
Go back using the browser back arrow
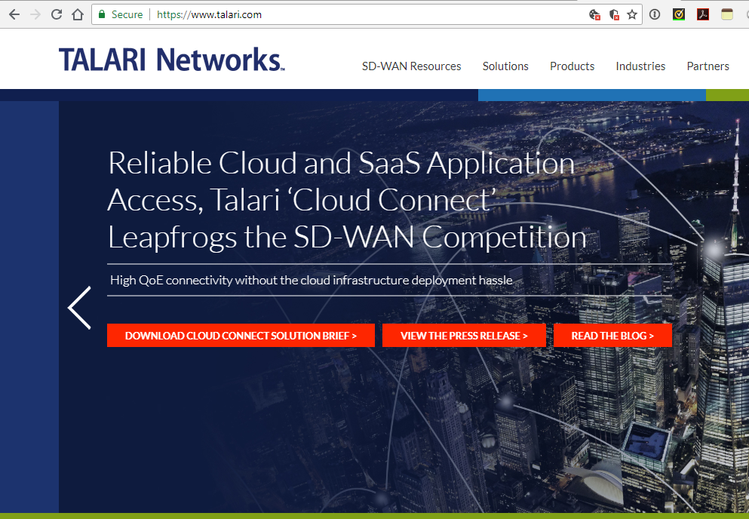[x=14, y=14]
